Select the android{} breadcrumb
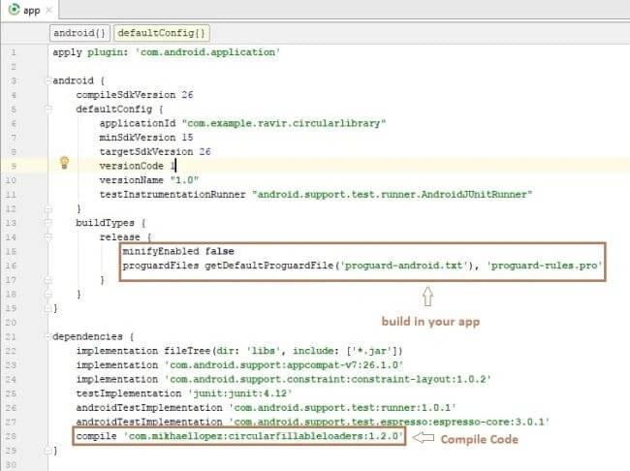Image resolution: width=630 pixels, height=471 pixels. pos(79,33)
